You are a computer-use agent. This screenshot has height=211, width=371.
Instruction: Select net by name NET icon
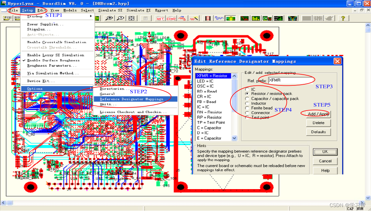click(160, 18)
